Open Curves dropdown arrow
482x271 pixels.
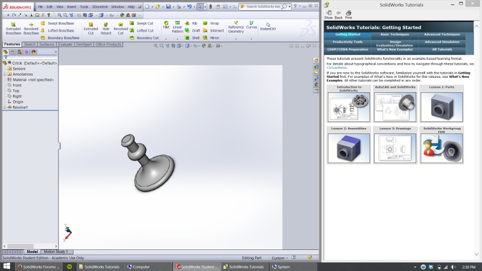[x=252, y=39]
